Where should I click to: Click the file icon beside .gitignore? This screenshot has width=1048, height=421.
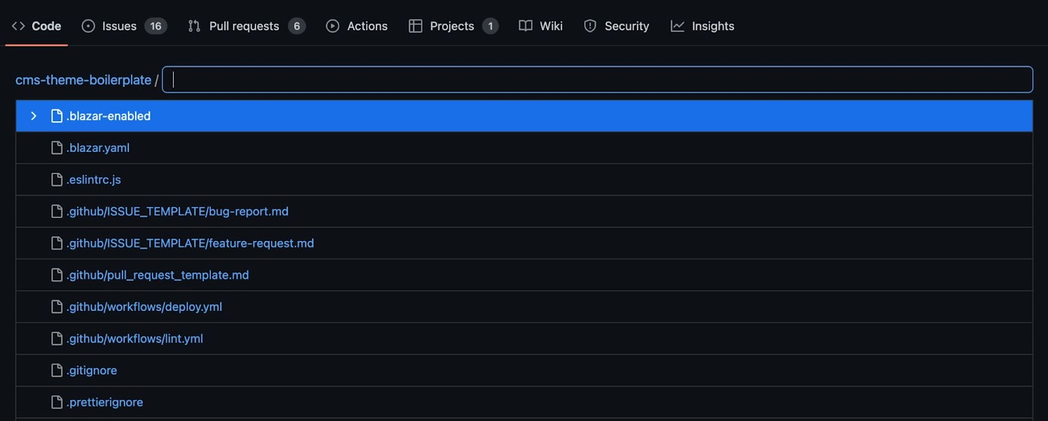56,370
